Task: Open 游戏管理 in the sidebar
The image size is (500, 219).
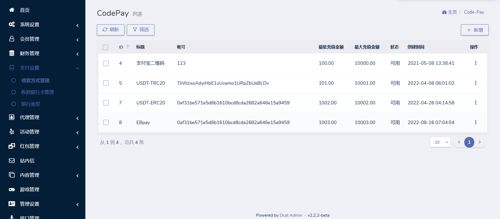Action: [x=30, y=190]
